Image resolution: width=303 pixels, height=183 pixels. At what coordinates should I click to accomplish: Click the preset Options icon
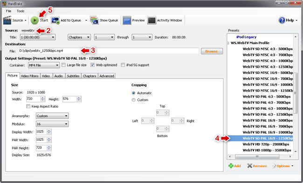tap(274, 166)
